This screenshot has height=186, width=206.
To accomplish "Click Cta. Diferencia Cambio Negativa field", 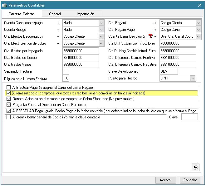I will pyautogui.click(x=178, y=64).
